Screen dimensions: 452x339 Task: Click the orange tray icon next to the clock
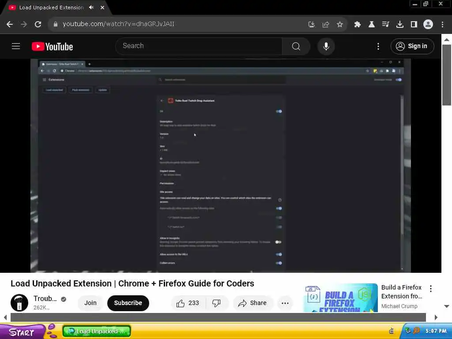416,331
